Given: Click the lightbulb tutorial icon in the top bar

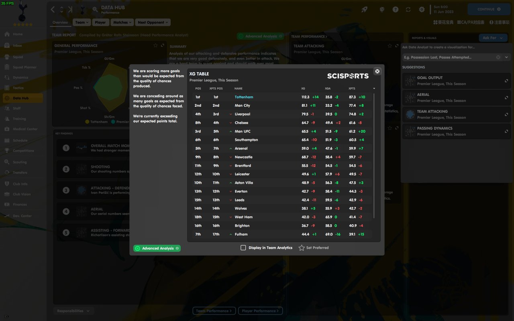Looking at the screenshot, I should click(x=382, y=9).
